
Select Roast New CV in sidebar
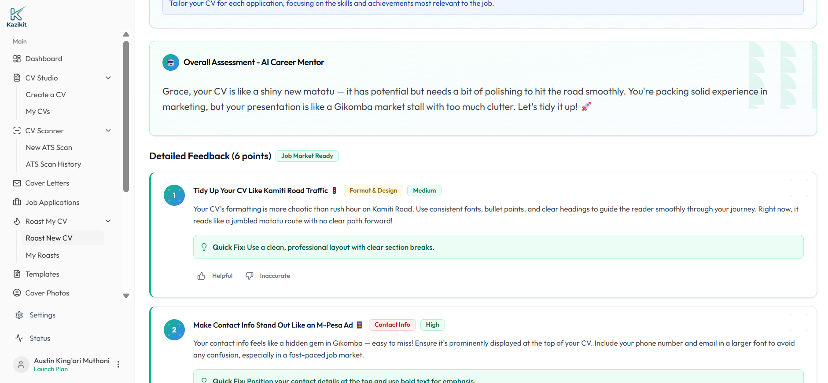[x=63, y=238]
